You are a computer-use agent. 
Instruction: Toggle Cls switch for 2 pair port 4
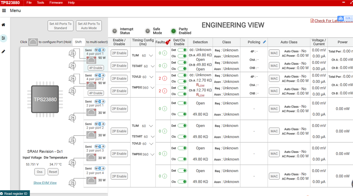[x=182, y=182]
